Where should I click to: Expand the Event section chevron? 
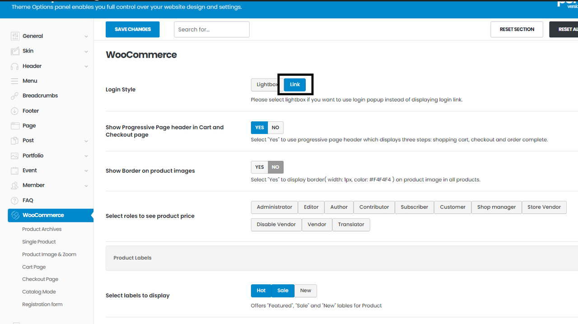[x=86, y=171]
